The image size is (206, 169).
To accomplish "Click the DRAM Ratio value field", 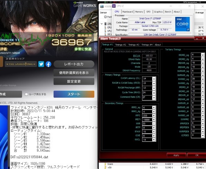I will coord(149,59).
